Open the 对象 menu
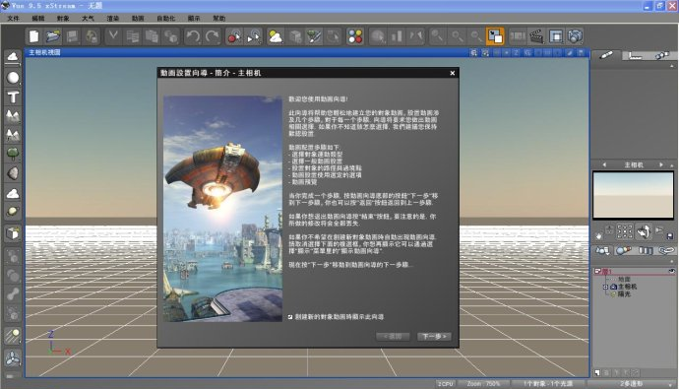 coord(63,18)
